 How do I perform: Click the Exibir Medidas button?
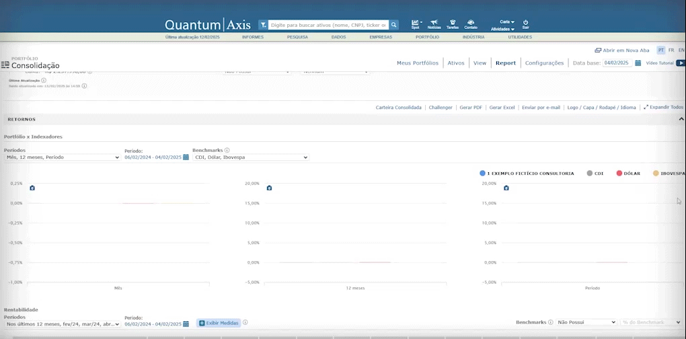(219, 323)
